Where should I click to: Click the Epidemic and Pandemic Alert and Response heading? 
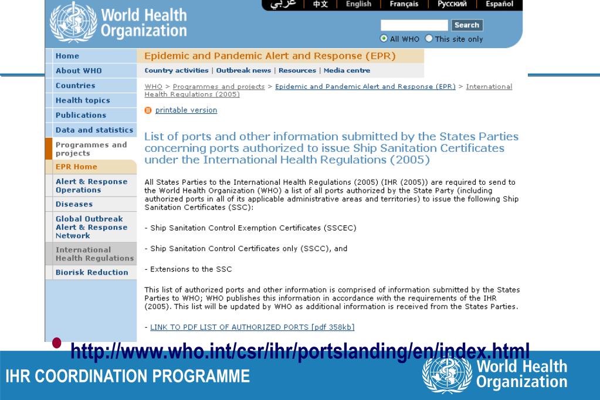[x=270, y=56]
